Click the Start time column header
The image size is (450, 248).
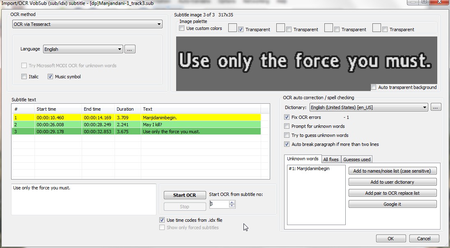58,109
